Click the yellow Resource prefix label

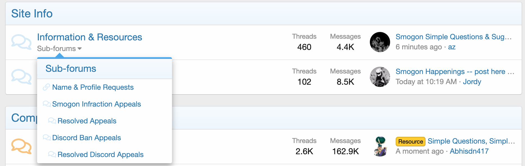click(x=410, y=141)
